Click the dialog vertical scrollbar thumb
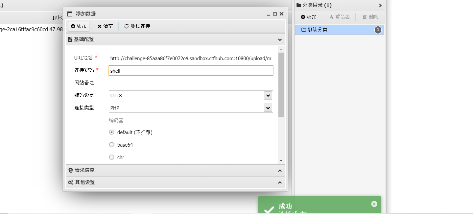 (281, 85)
